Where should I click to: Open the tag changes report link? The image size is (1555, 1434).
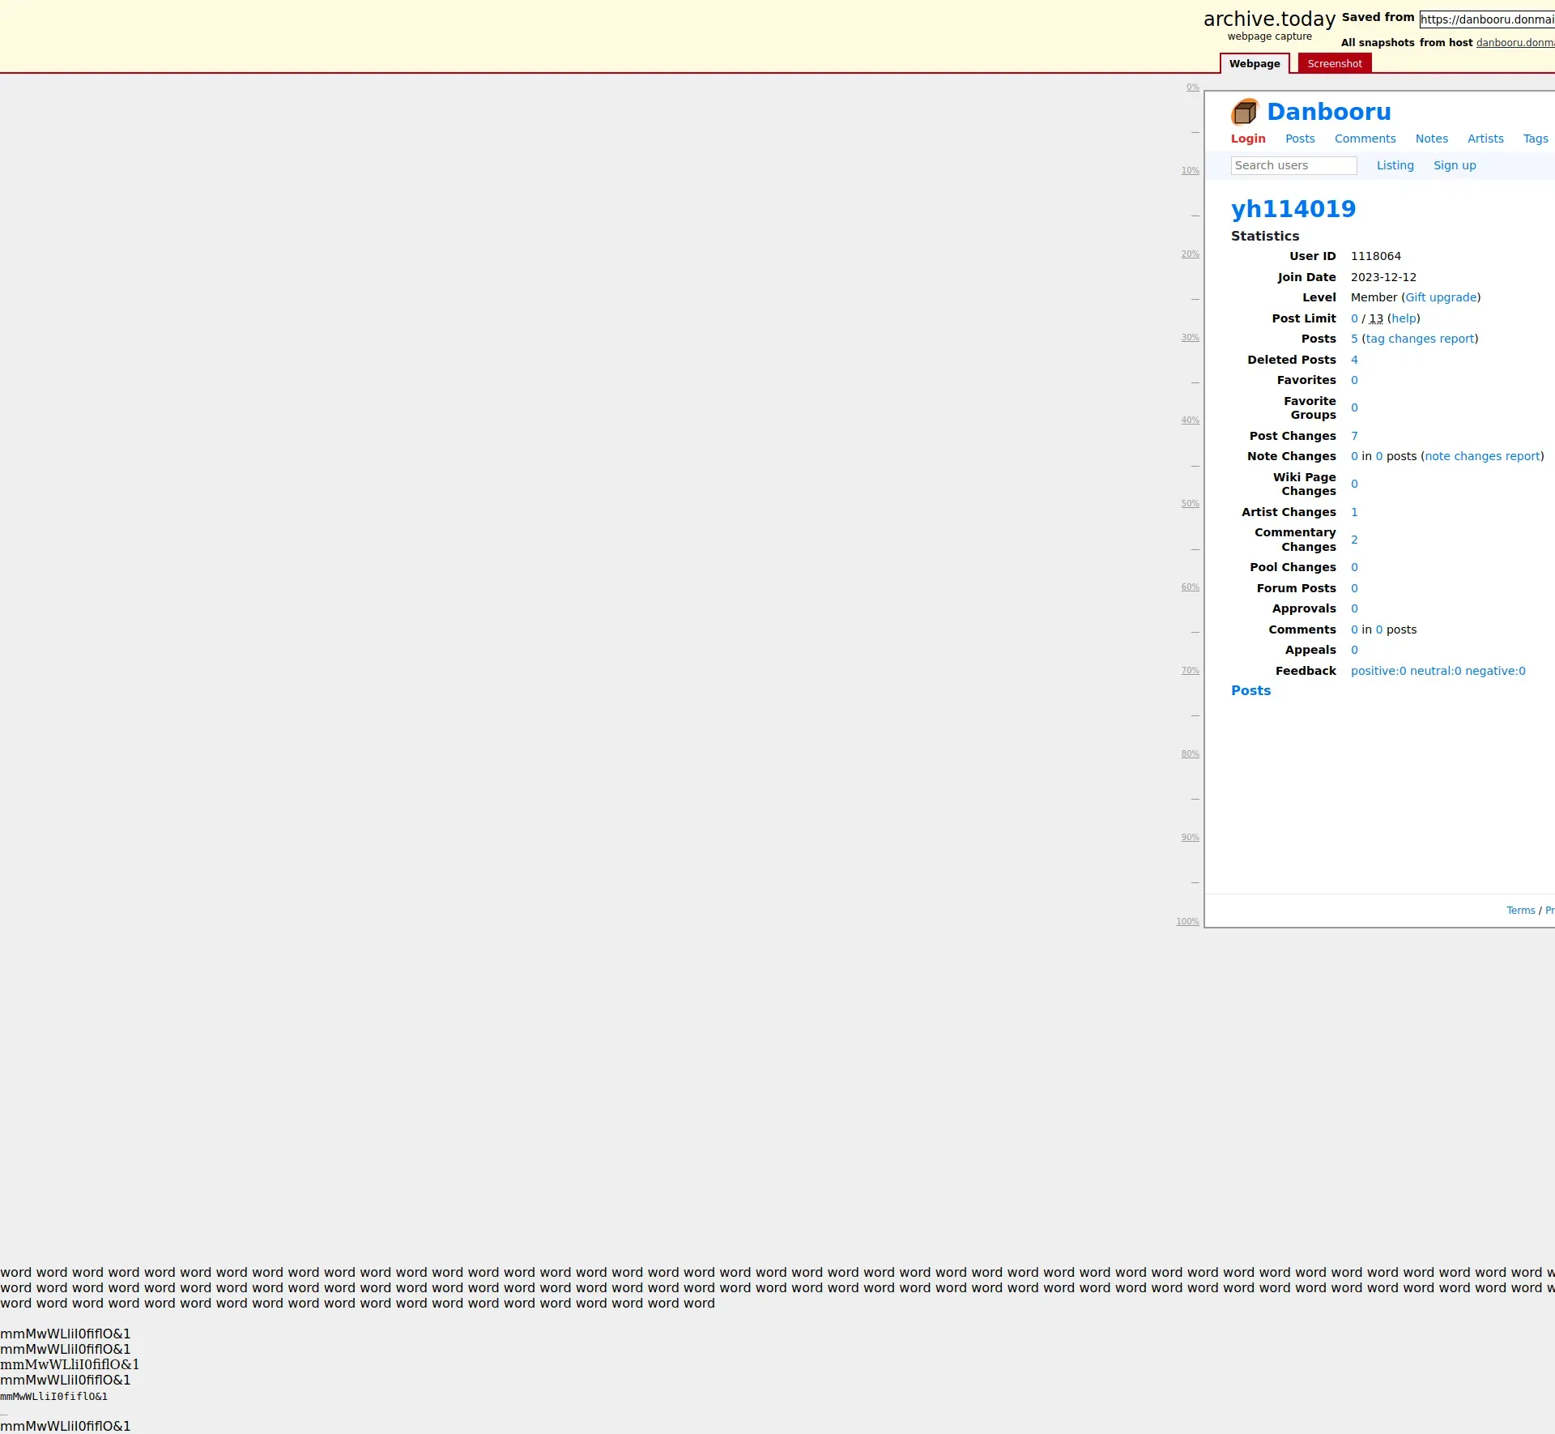pos(1420,339)
